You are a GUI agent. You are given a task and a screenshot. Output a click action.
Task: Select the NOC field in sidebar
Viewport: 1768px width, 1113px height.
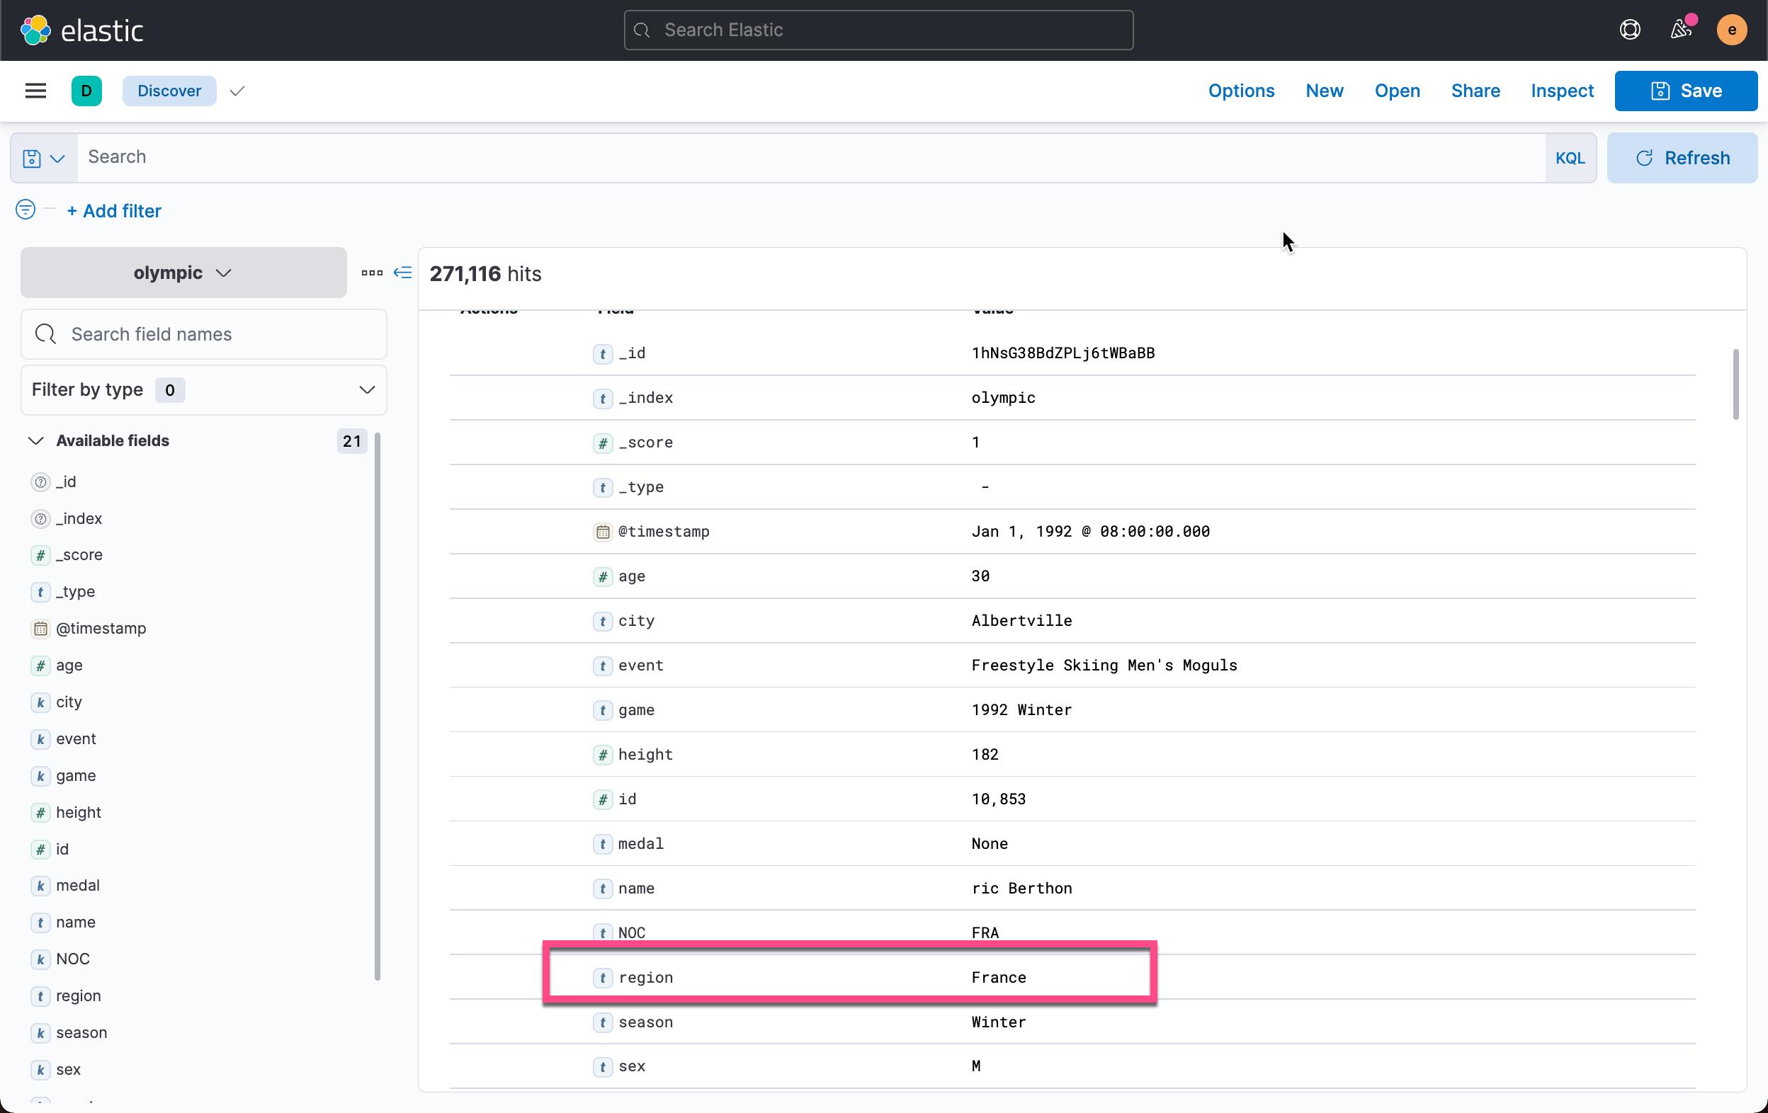pyautogui.click(x=73, y=959)
